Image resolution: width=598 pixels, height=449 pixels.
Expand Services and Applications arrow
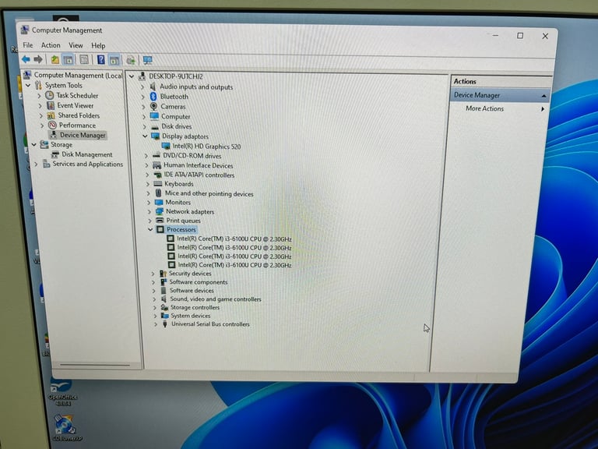(x=37, y=164)
